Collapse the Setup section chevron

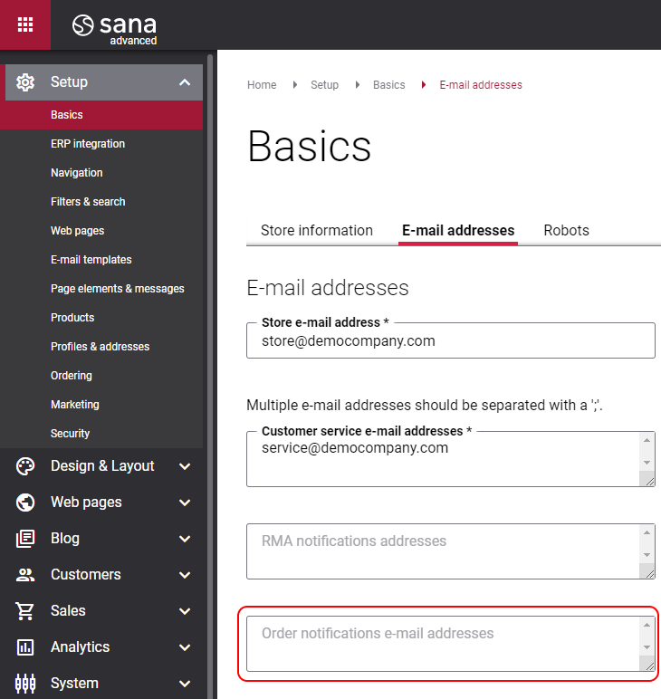tap(185, 82)
